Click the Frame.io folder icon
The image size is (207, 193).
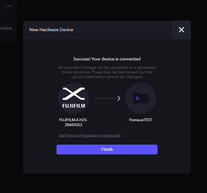[x=141, y=98]
